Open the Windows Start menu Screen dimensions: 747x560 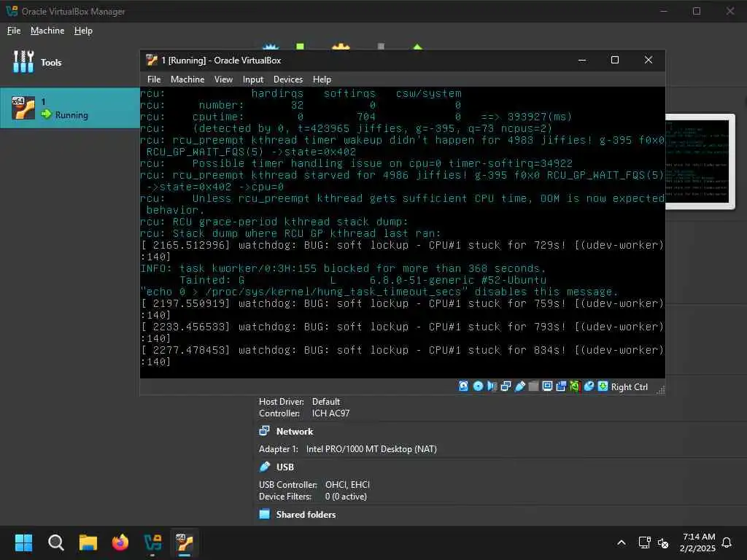click(23, 542)
